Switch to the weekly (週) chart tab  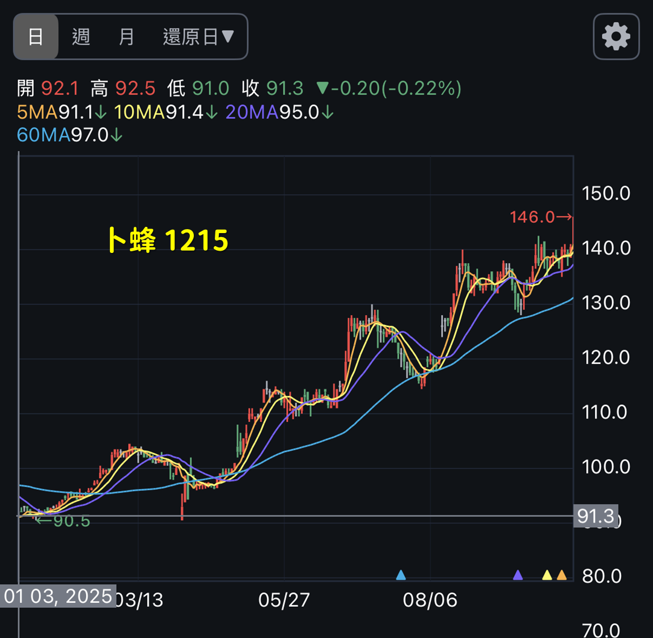[81, 37]
